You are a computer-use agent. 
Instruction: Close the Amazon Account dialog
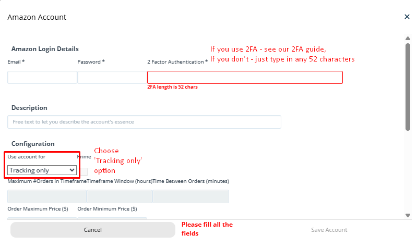[407, 17]
